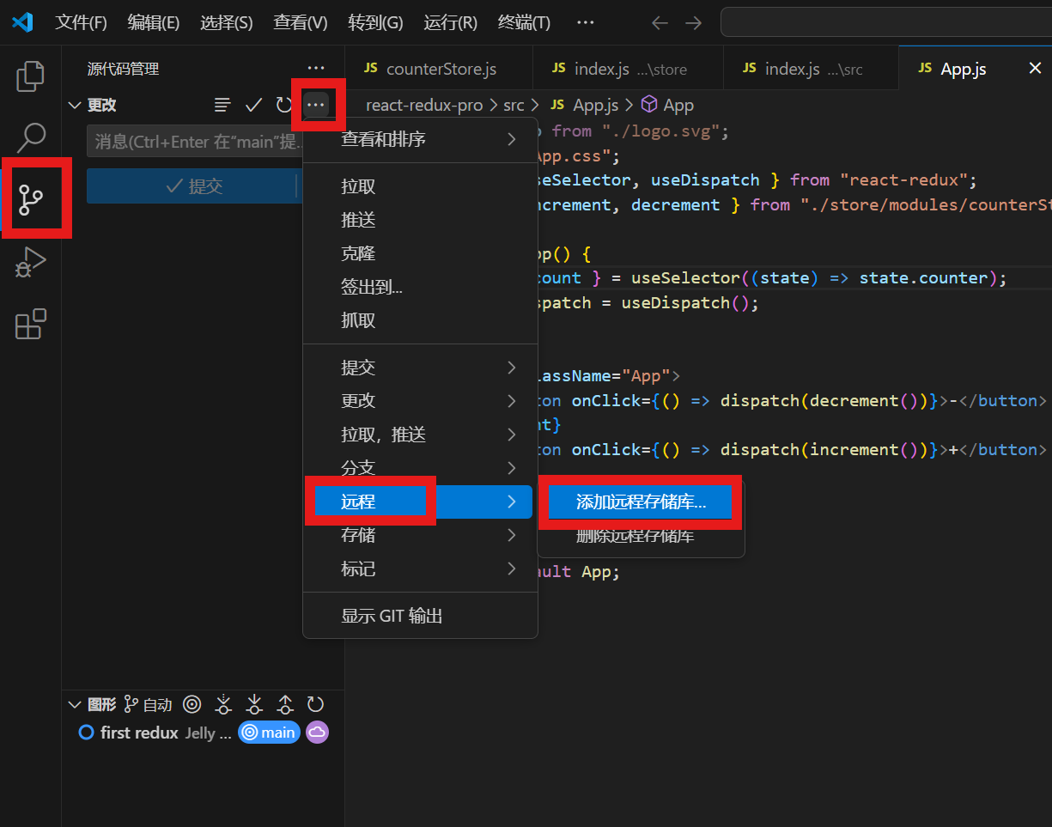Navigate back with the left arrow
This screenshot has height=827, width=1052.
660,23
